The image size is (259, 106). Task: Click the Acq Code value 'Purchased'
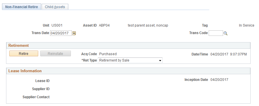(x=108, y=54)
